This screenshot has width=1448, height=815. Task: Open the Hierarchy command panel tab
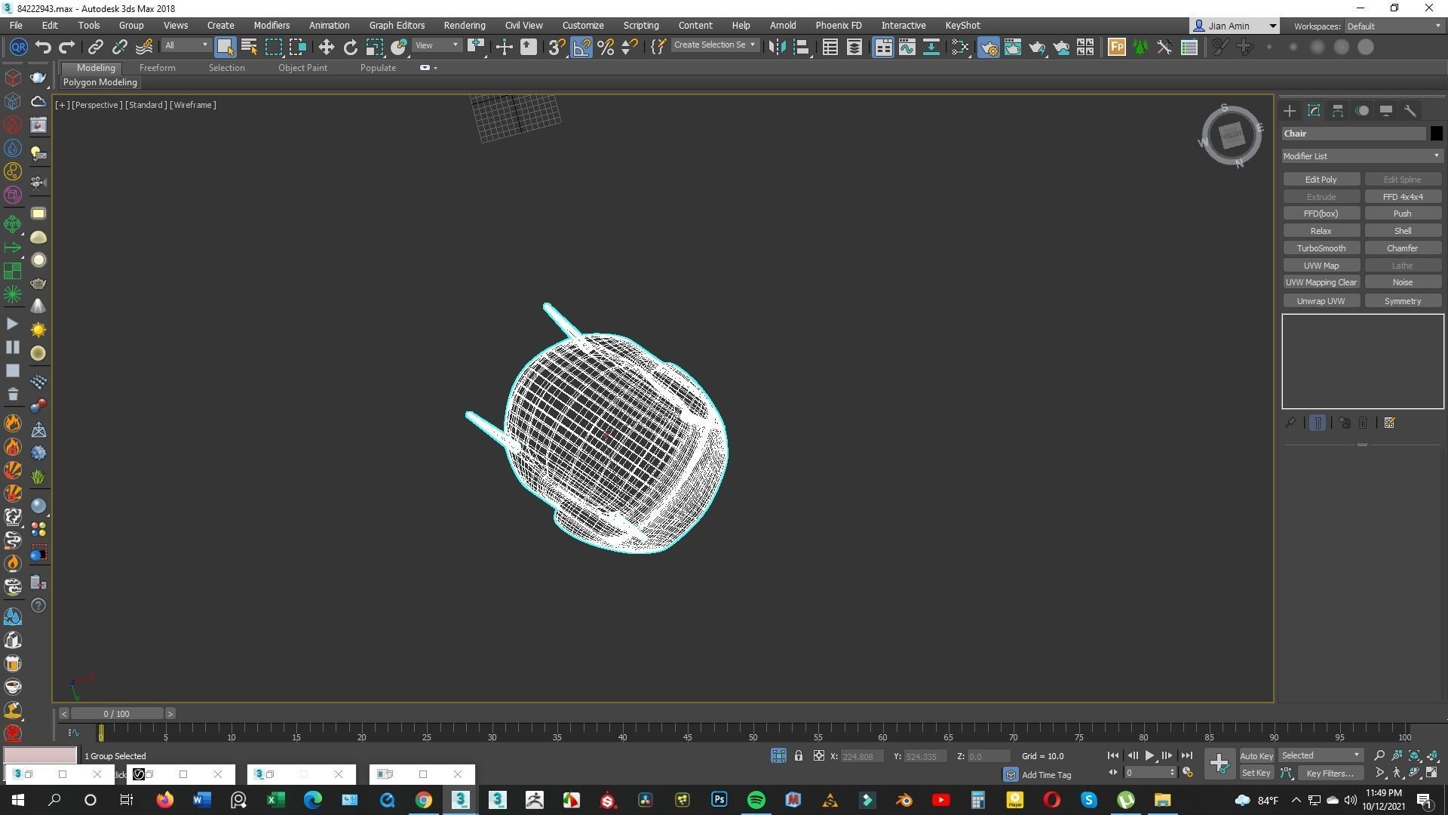tap(1338, 111)
